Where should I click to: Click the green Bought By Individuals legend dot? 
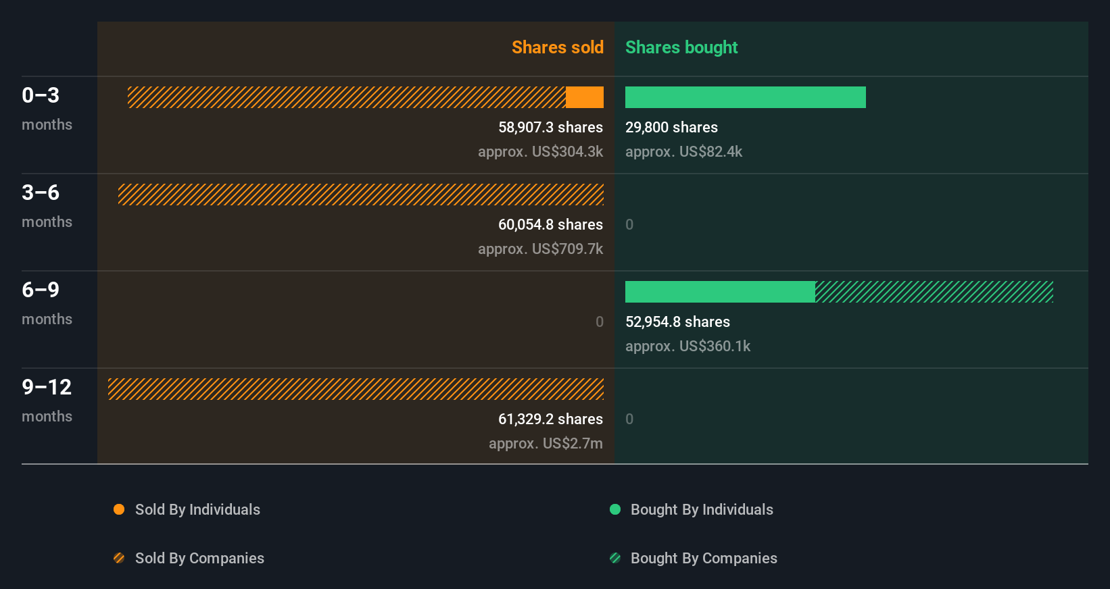[x=615, y=509]
